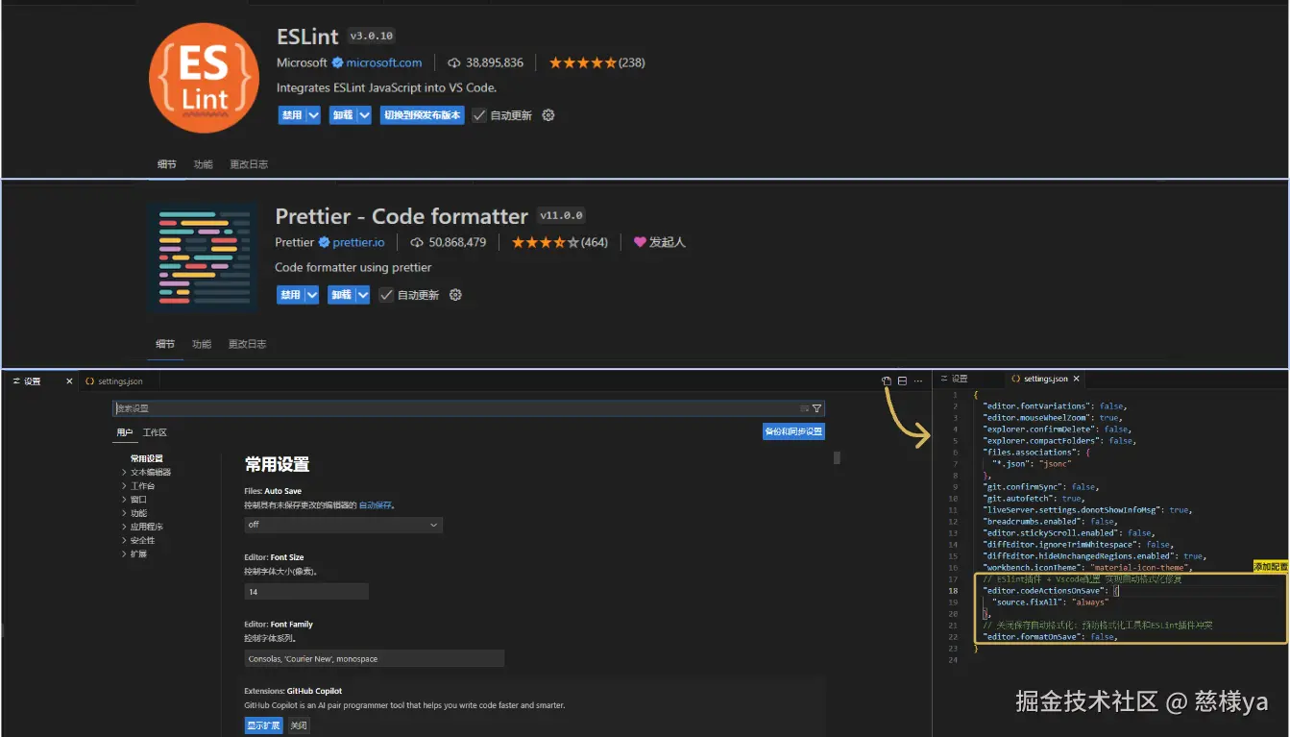Click the Prettier extension logo
1290x737 pixels.
(203, 257)
